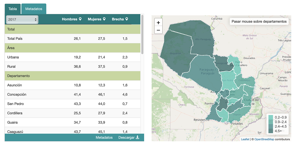The image size is (296, 145).
Task: Sort by the Hombres column header
Action: coord(69,19)
